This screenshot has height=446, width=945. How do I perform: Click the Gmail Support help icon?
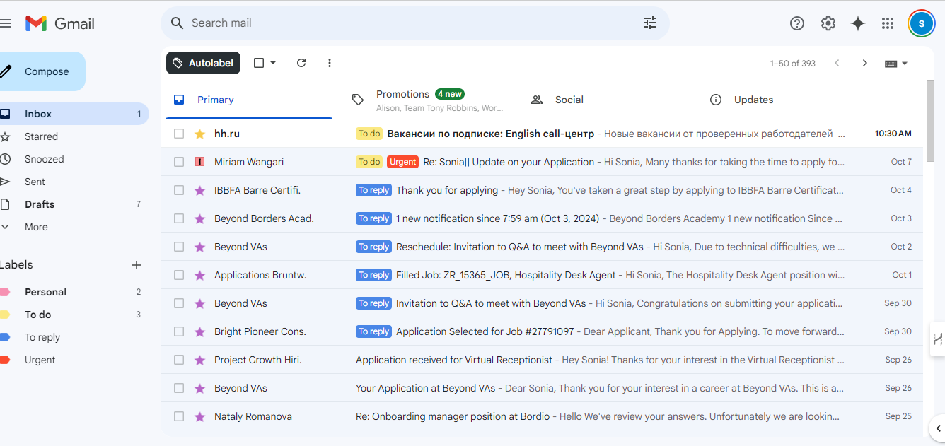coord(797,23)
